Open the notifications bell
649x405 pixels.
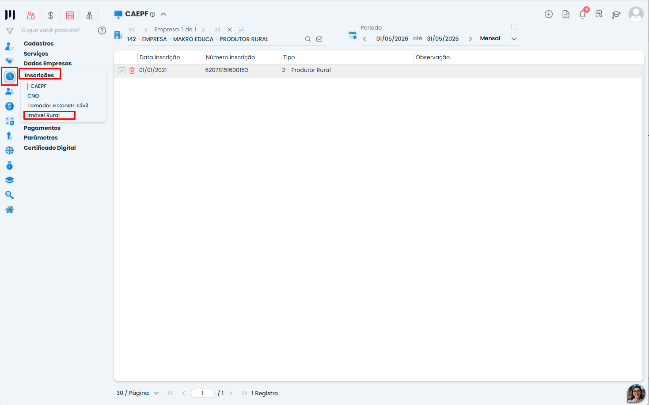click(583, 14)
